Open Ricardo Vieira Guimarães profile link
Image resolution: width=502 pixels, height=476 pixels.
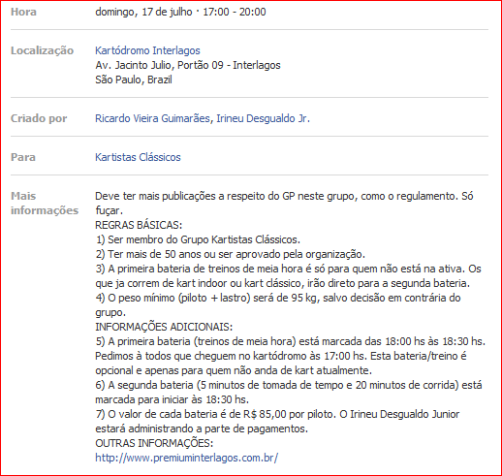click(x=152, y=118)
